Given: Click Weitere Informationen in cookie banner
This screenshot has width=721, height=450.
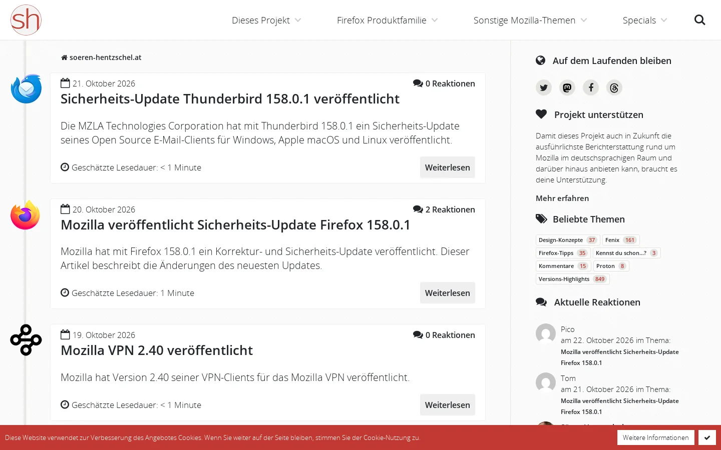Looking at the screenshot, I should click(x=656, y=437).
